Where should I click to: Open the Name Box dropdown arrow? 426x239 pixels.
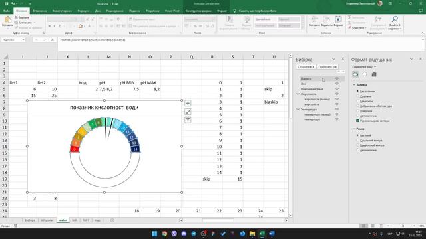(x=23, y=40)
